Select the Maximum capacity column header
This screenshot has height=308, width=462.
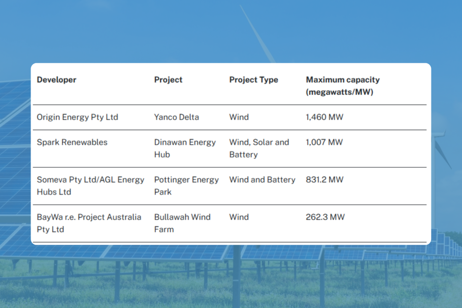click(343, 86)
